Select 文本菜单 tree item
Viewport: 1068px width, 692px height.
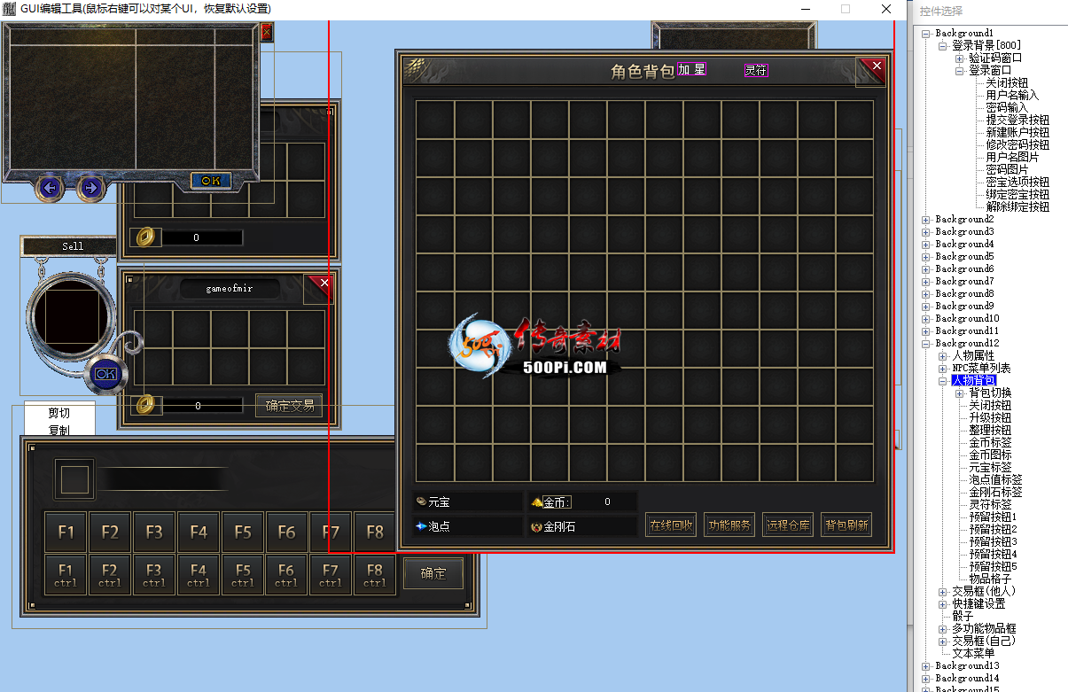point(973,653)
